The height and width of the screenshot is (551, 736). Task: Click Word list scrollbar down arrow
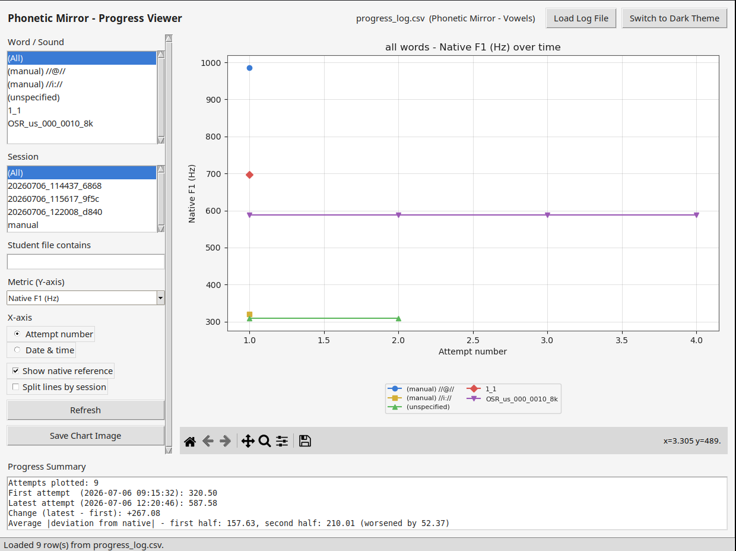161,140
